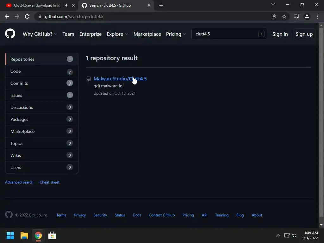Screen dimensions: 324x243
Task: Select the Wikis filter in sidebar
Action: click(42, 155)
